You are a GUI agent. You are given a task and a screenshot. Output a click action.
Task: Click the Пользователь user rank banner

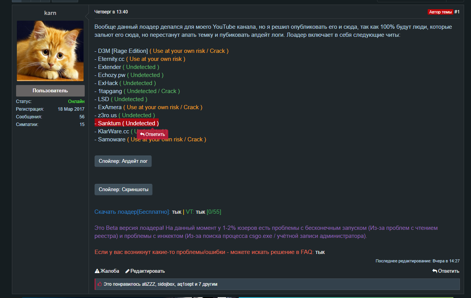coord(50,91)
